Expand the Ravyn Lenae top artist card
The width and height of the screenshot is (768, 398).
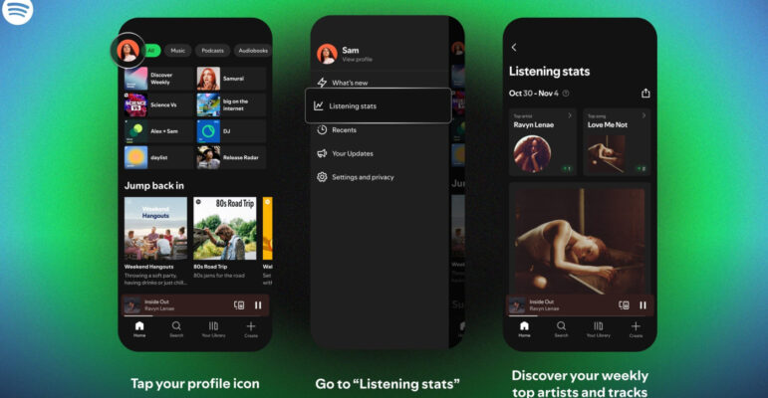tap(570, 115)
